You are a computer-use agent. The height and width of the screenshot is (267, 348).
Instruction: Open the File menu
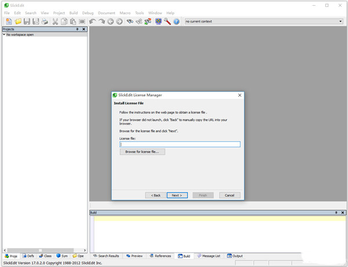pyautogui.click(x=7, y=13)
